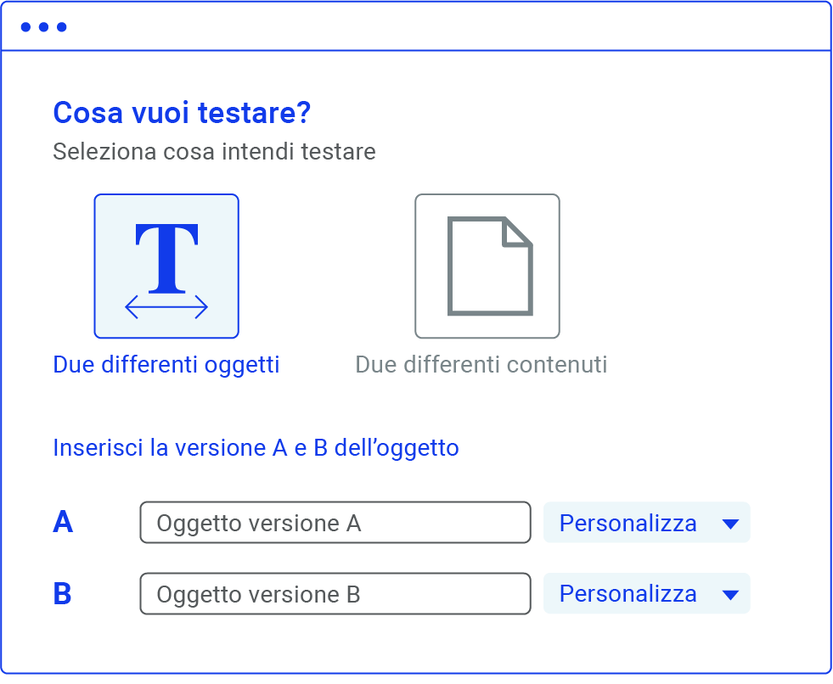Click the "Seleziona cosa intendi testare" subtitle
Image resolution: width=833 pixels, height=684 pixels.
click(214, 152)
